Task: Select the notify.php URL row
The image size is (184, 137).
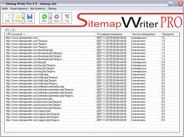Action: 92,74
